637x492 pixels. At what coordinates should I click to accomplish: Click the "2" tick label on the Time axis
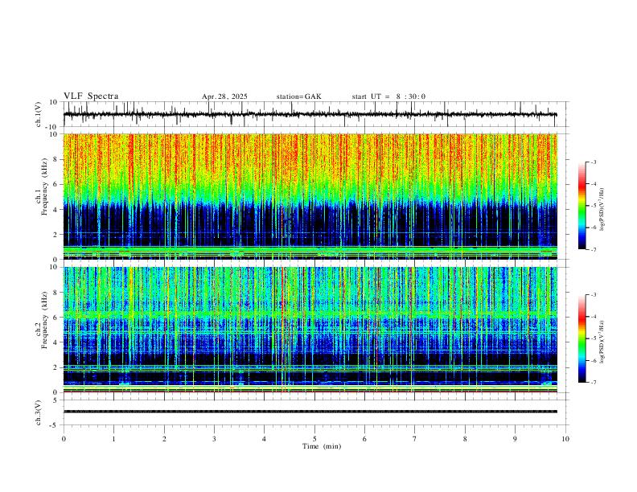pos(164,439)
